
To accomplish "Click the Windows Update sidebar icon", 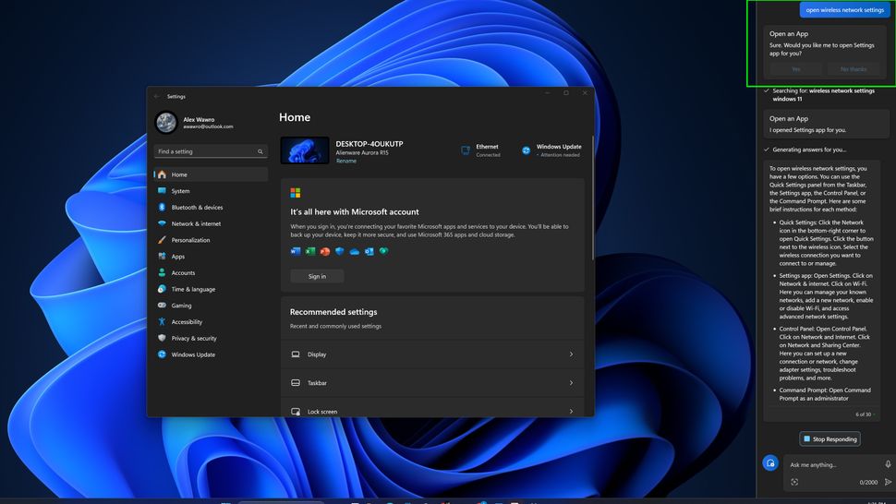I will coord(162,354).
